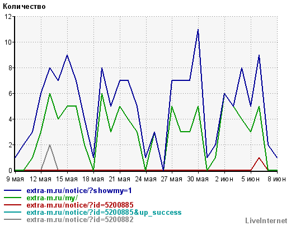This screenshot has width=291, height=226.
Task: Click the red id=5200885 legend swatch
Action: click(12, 205)
